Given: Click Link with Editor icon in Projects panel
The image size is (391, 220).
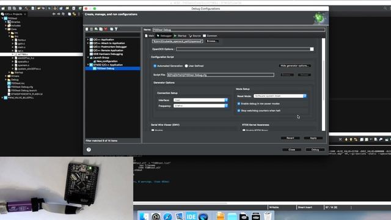Looking at the screenshot, I should click(x=74, y=14).
